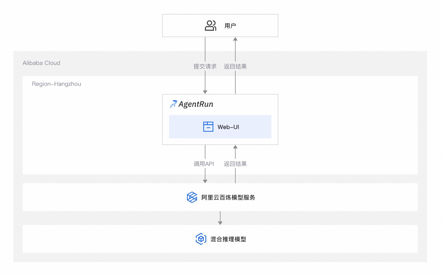Click the AgentRun arrow logo
441x276 pixels.
click(173, 104)
